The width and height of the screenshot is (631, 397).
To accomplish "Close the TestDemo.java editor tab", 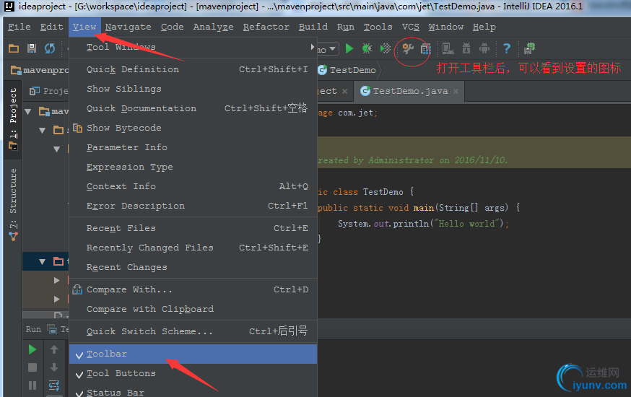I will pyautogui.click(x=456, y=91).
